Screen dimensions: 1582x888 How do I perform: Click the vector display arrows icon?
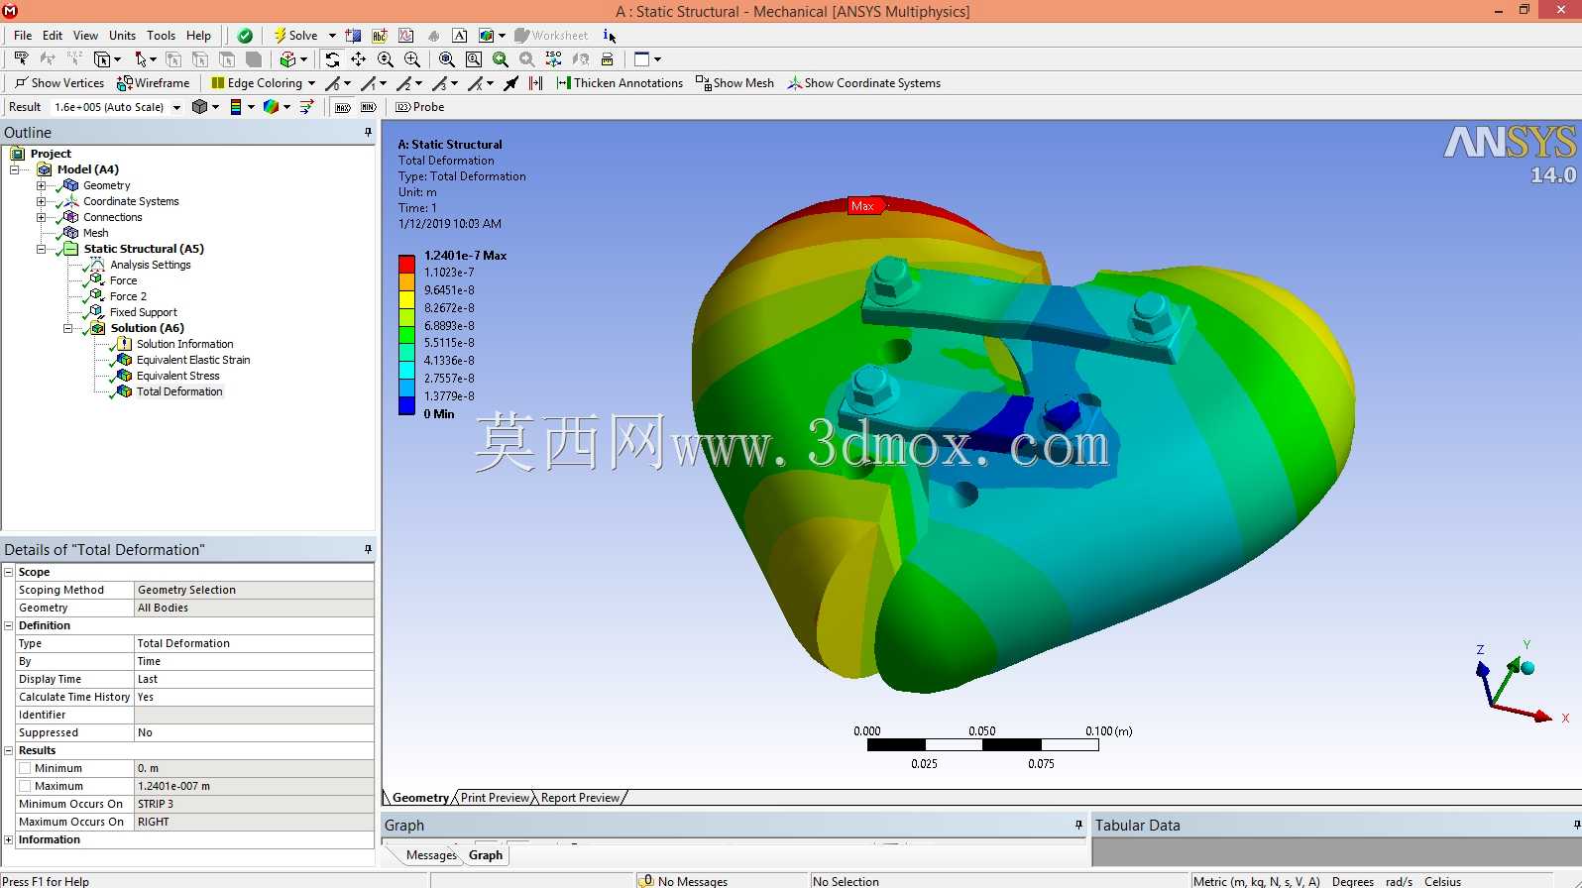pyautogui.click(x=306, y=107)
